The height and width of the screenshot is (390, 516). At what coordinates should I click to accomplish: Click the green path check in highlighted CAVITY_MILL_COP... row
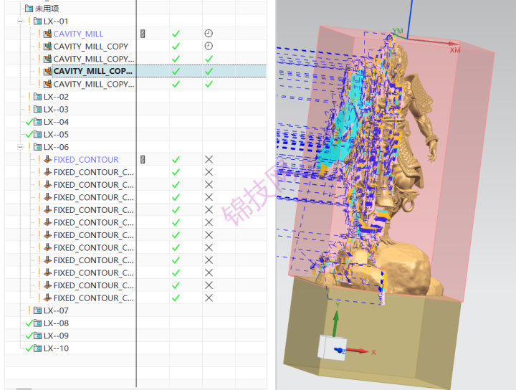point(176,72)
